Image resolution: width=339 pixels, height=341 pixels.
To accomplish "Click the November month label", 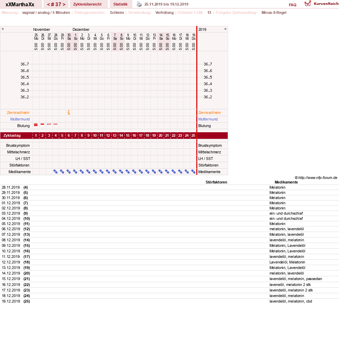I will pyautogui.click(x=41, y=29).
